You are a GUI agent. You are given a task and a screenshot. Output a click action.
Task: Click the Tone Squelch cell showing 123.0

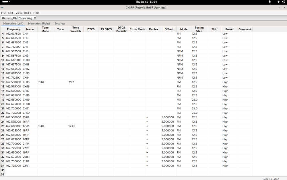tap(75, 126)
